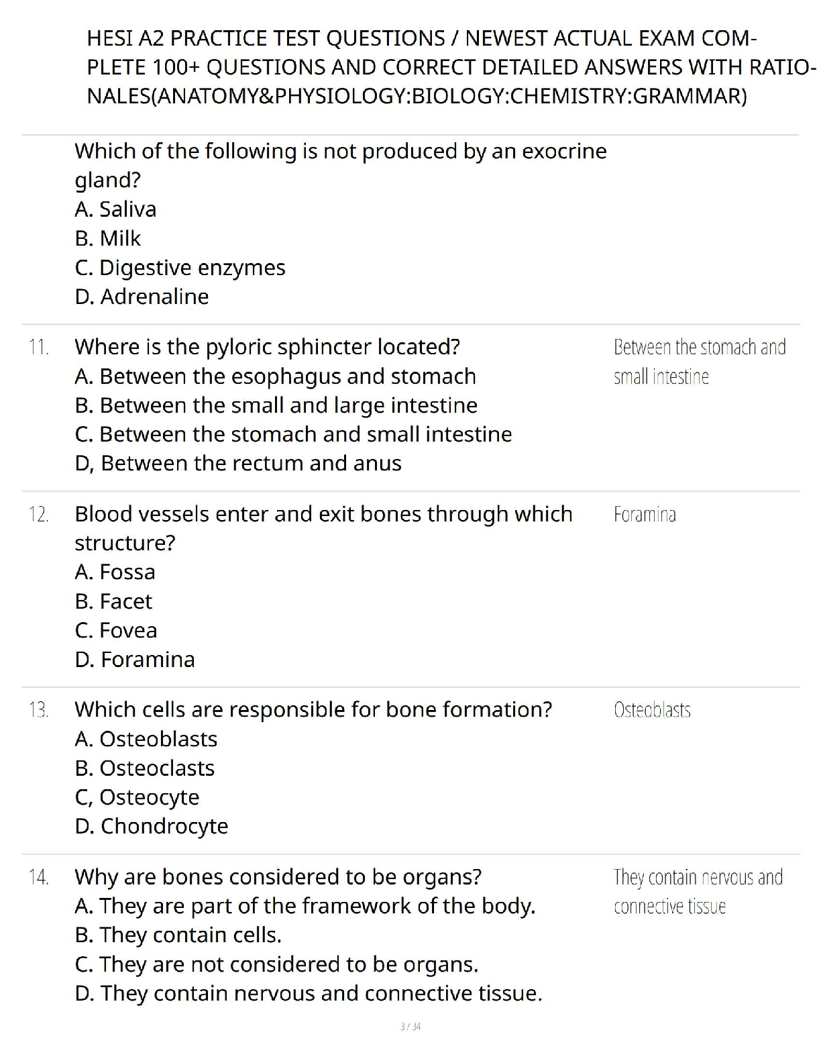Select option A. Between the esophagus and stomach
This screenshot has width=821, height=1063.
275,376
